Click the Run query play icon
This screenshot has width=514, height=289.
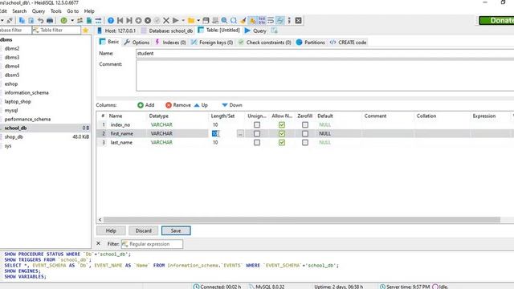[x=175, y=20]
